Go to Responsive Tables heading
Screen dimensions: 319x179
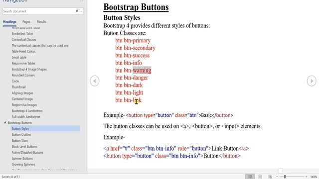pyautogui.click(x=23, y=63)
